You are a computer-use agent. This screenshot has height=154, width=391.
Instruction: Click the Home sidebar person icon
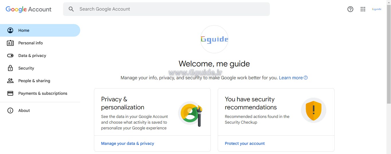(x=10, y=30)
